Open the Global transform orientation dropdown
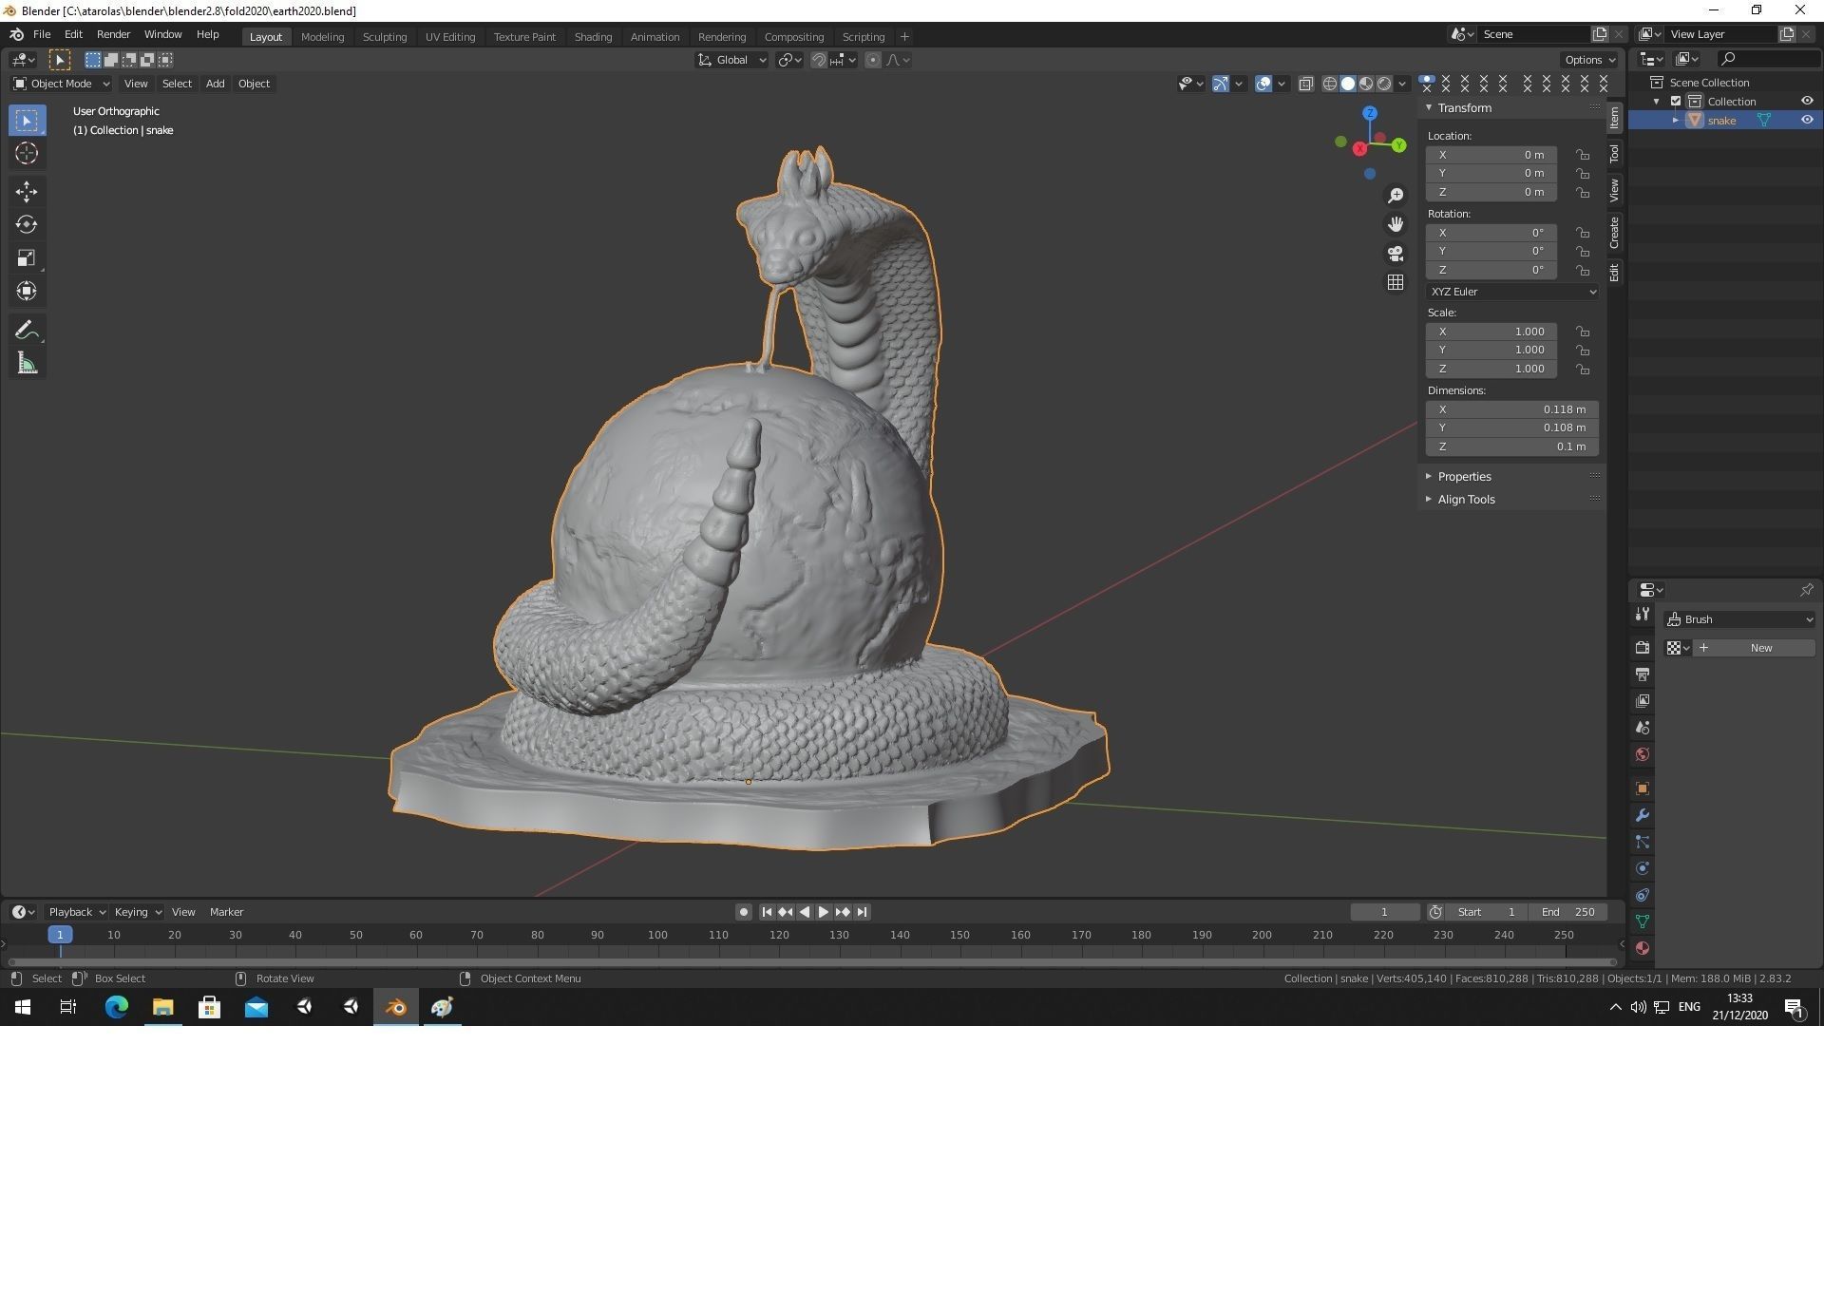 click(731, 60)
